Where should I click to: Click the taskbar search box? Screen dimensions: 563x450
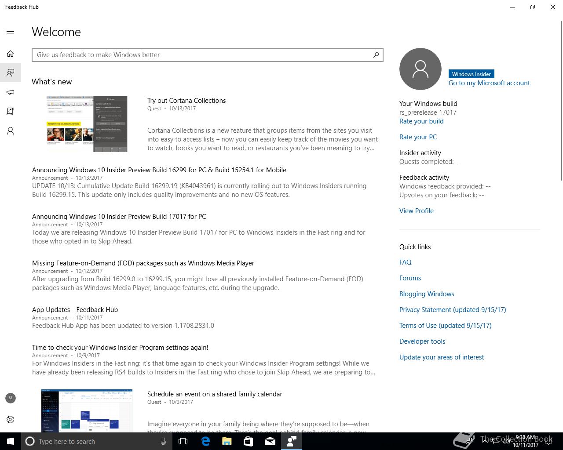tap(97, 441)
